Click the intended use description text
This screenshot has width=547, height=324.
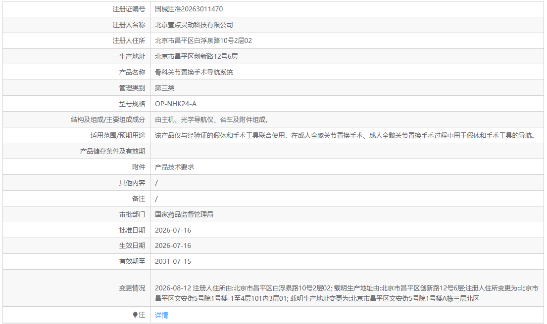(346, 135)
